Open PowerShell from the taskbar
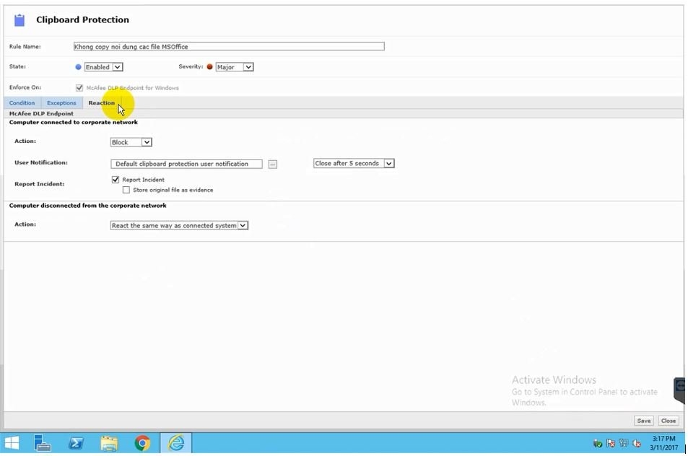The image size is (688, 456). pos(76,442)
